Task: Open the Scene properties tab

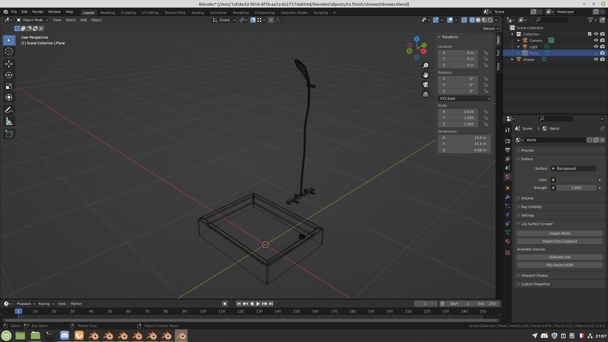Action: pos(508,168)
